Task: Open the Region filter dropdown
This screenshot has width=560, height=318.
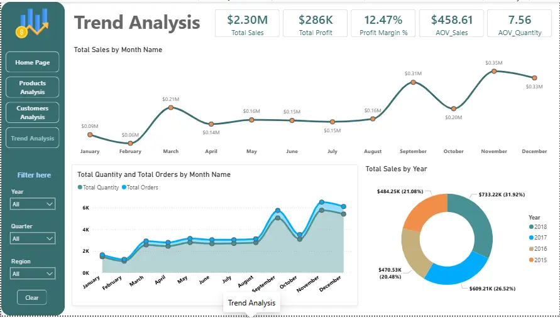Action: coord(33,273)
